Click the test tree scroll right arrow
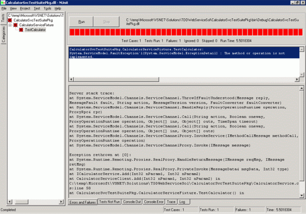 pos(61,202)
